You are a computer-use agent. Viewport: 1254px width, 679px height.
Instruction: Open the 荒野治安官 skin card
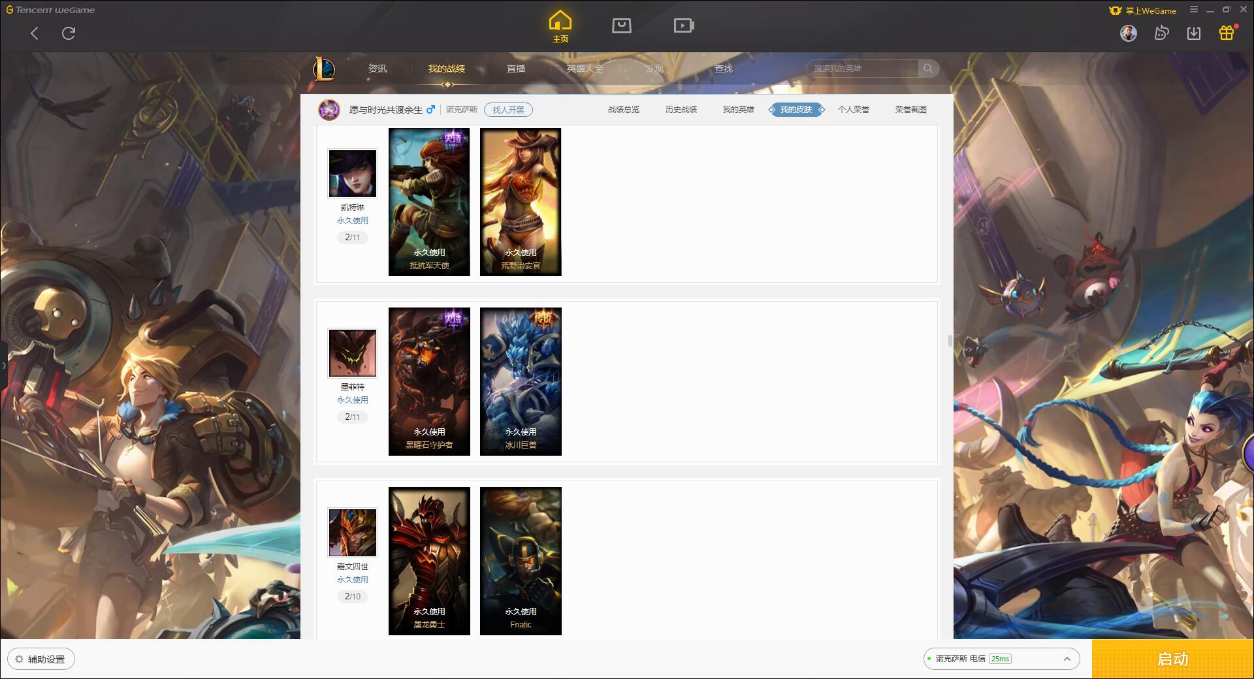pyautogui.click(x=521, y=202)
